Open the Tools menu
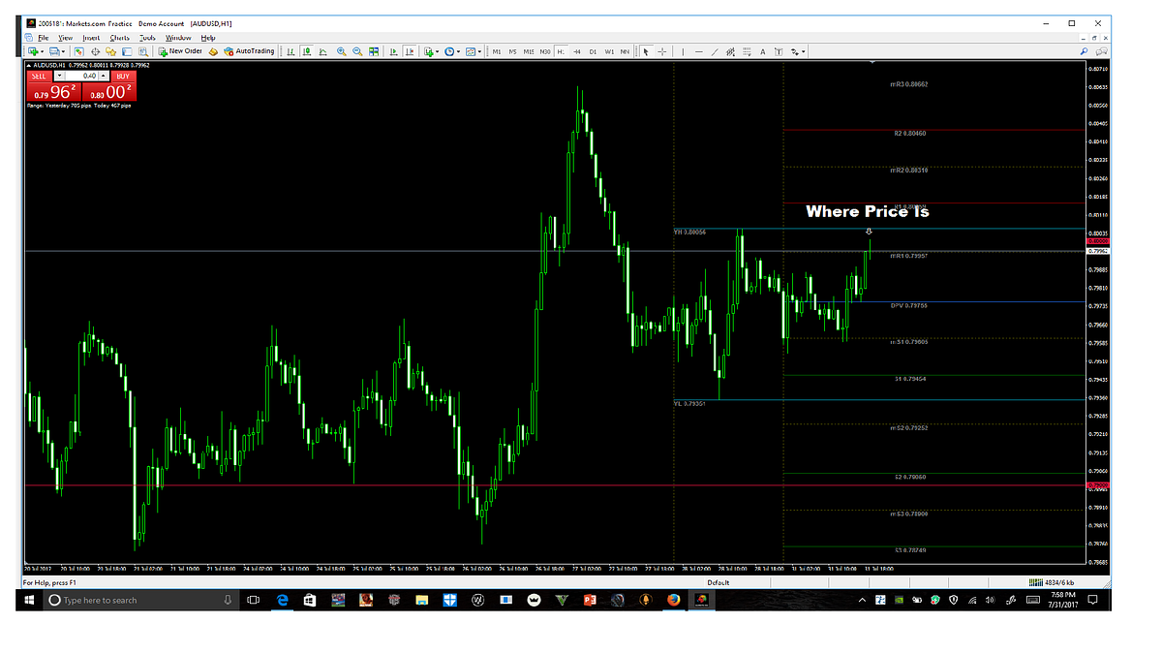1162x654 pixels. point(147,37)
